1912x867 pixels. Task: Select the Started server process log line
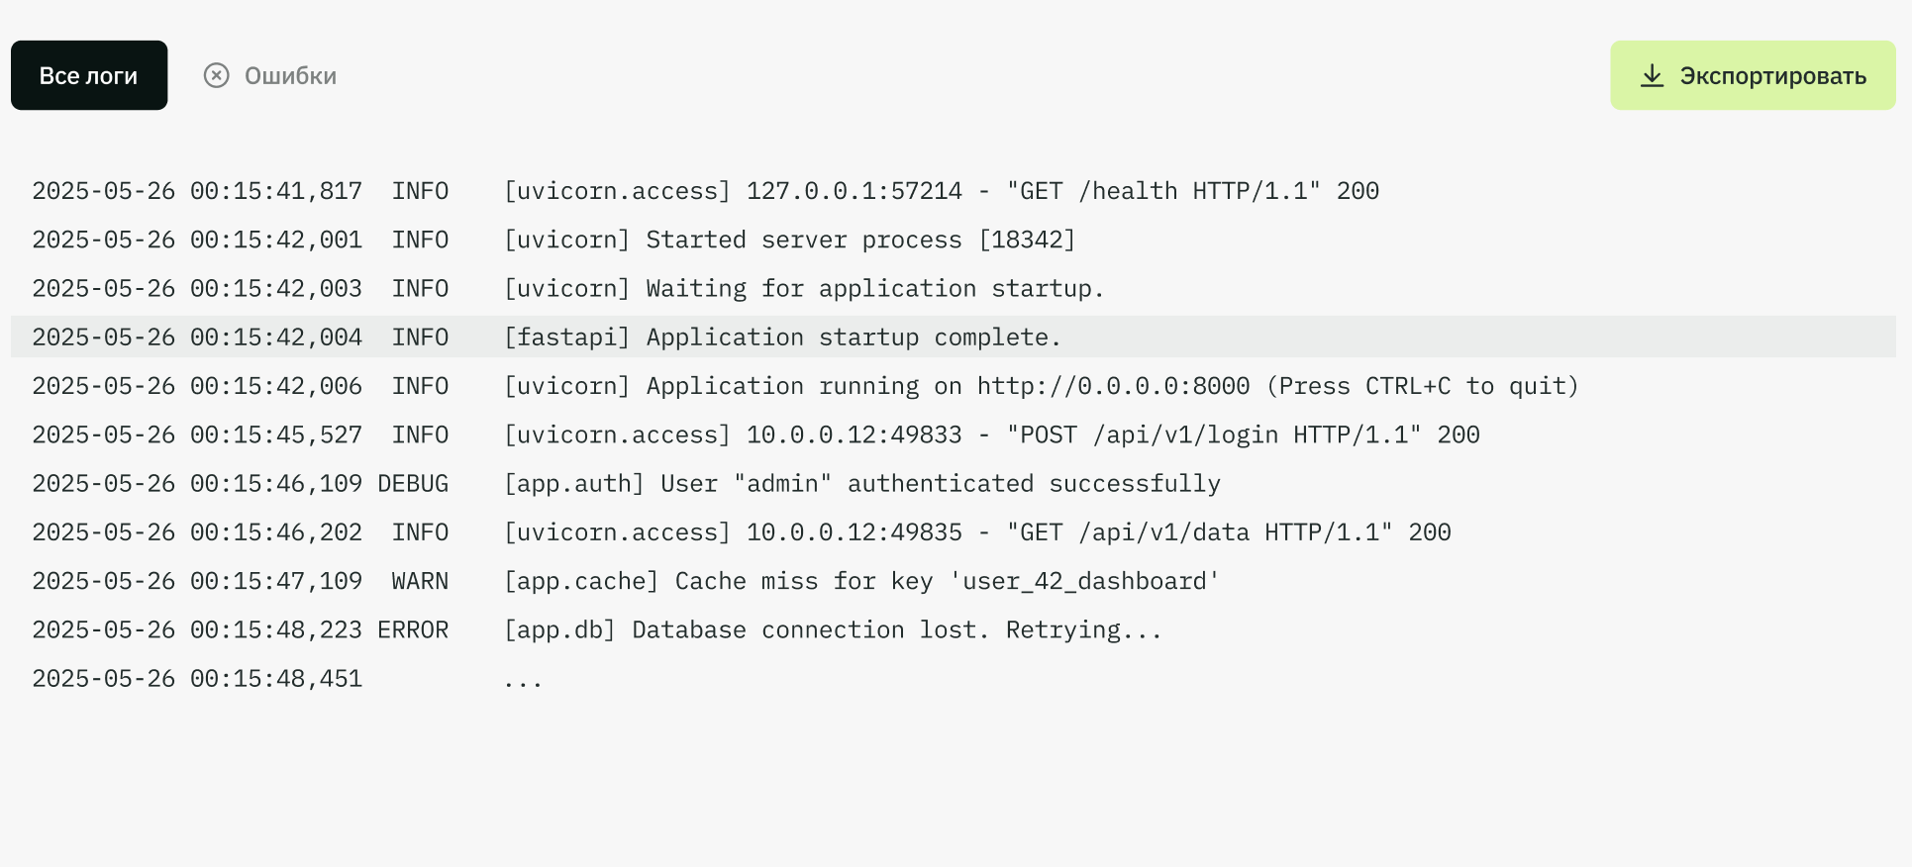954,240
